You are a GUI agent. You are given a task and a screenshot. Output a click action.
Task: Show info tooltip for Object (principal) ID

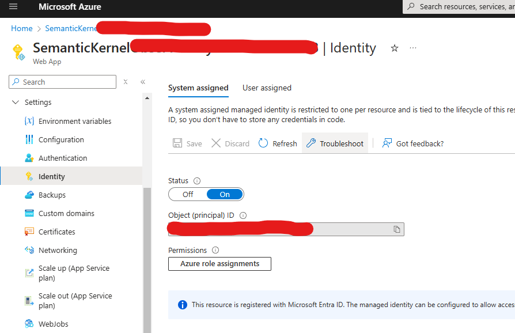[x=243, y=215]
